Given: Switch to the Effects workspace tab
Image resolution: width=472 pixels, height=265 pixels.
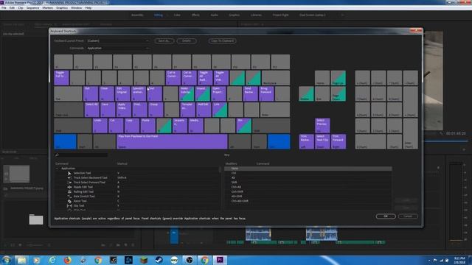Looking at the screenshot, I should click(x=195, y=15).
